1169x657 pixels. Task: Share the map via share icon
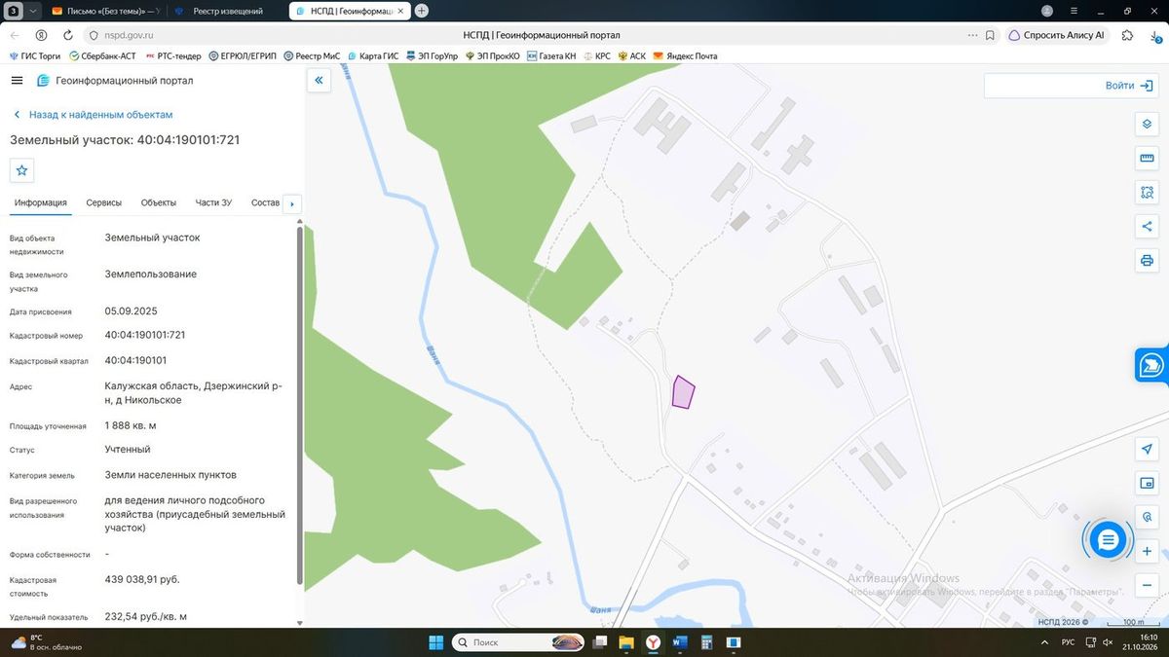coord(1147,227)
